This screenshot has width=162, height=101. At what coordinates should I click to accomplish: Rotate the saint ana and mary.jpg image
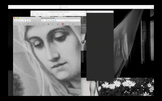click(49, 20)
